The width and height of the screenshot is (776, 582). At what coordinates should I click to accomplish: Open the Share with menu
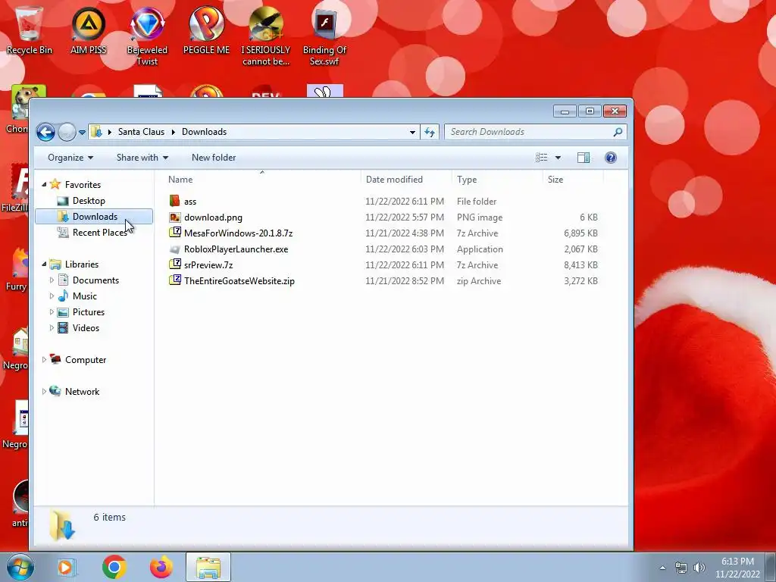(142, 158)
